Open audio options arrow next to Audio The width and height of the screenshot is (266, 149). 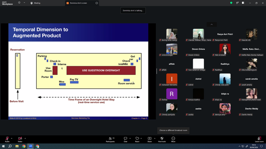(x=12, y=138)
